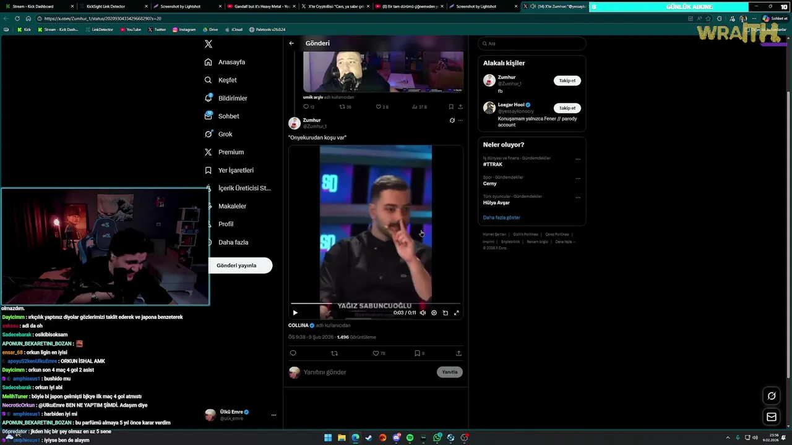Bookmark Zumhur's video tweet
Viewport: 792px width, 445px height.
(420, 354)
